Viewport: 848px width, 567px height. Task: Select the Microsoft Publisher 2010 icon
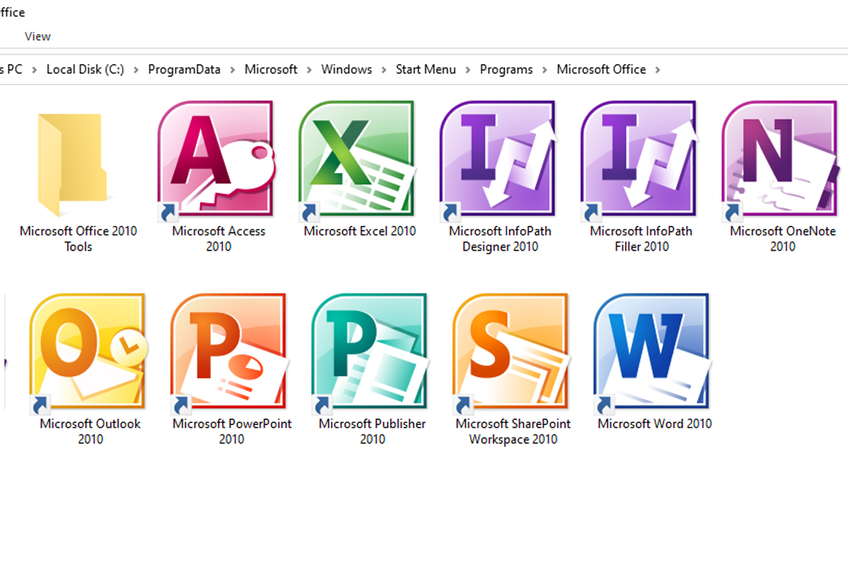[371, 353]
